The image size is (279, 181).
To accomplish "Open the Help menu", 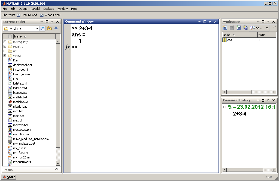I will tap(74, 9).
